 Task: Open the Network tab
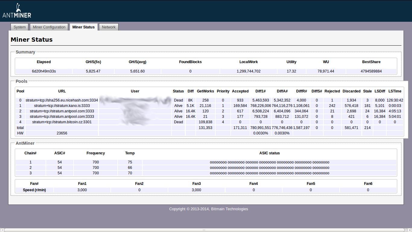(x=109, y=27)
